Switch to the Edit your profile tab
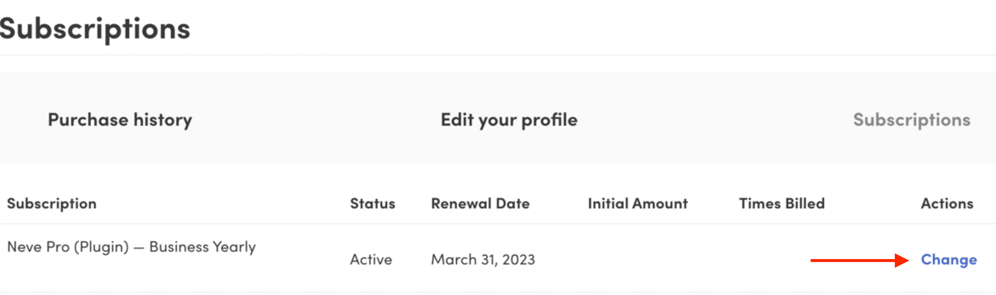996x295 pixels. pyautogui.click(x=509, y=120)
